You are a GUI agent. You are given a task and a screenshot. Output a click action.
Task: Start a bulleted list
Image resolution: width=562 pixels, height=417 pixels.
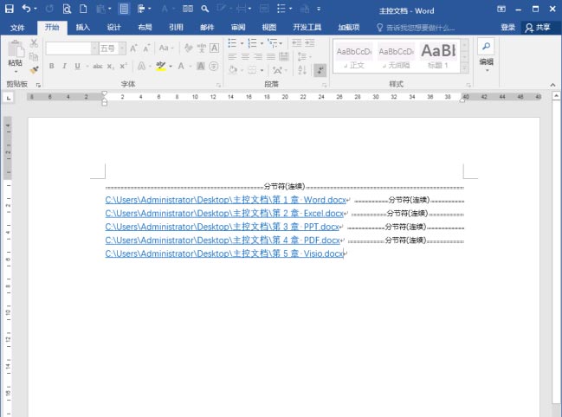232,43
